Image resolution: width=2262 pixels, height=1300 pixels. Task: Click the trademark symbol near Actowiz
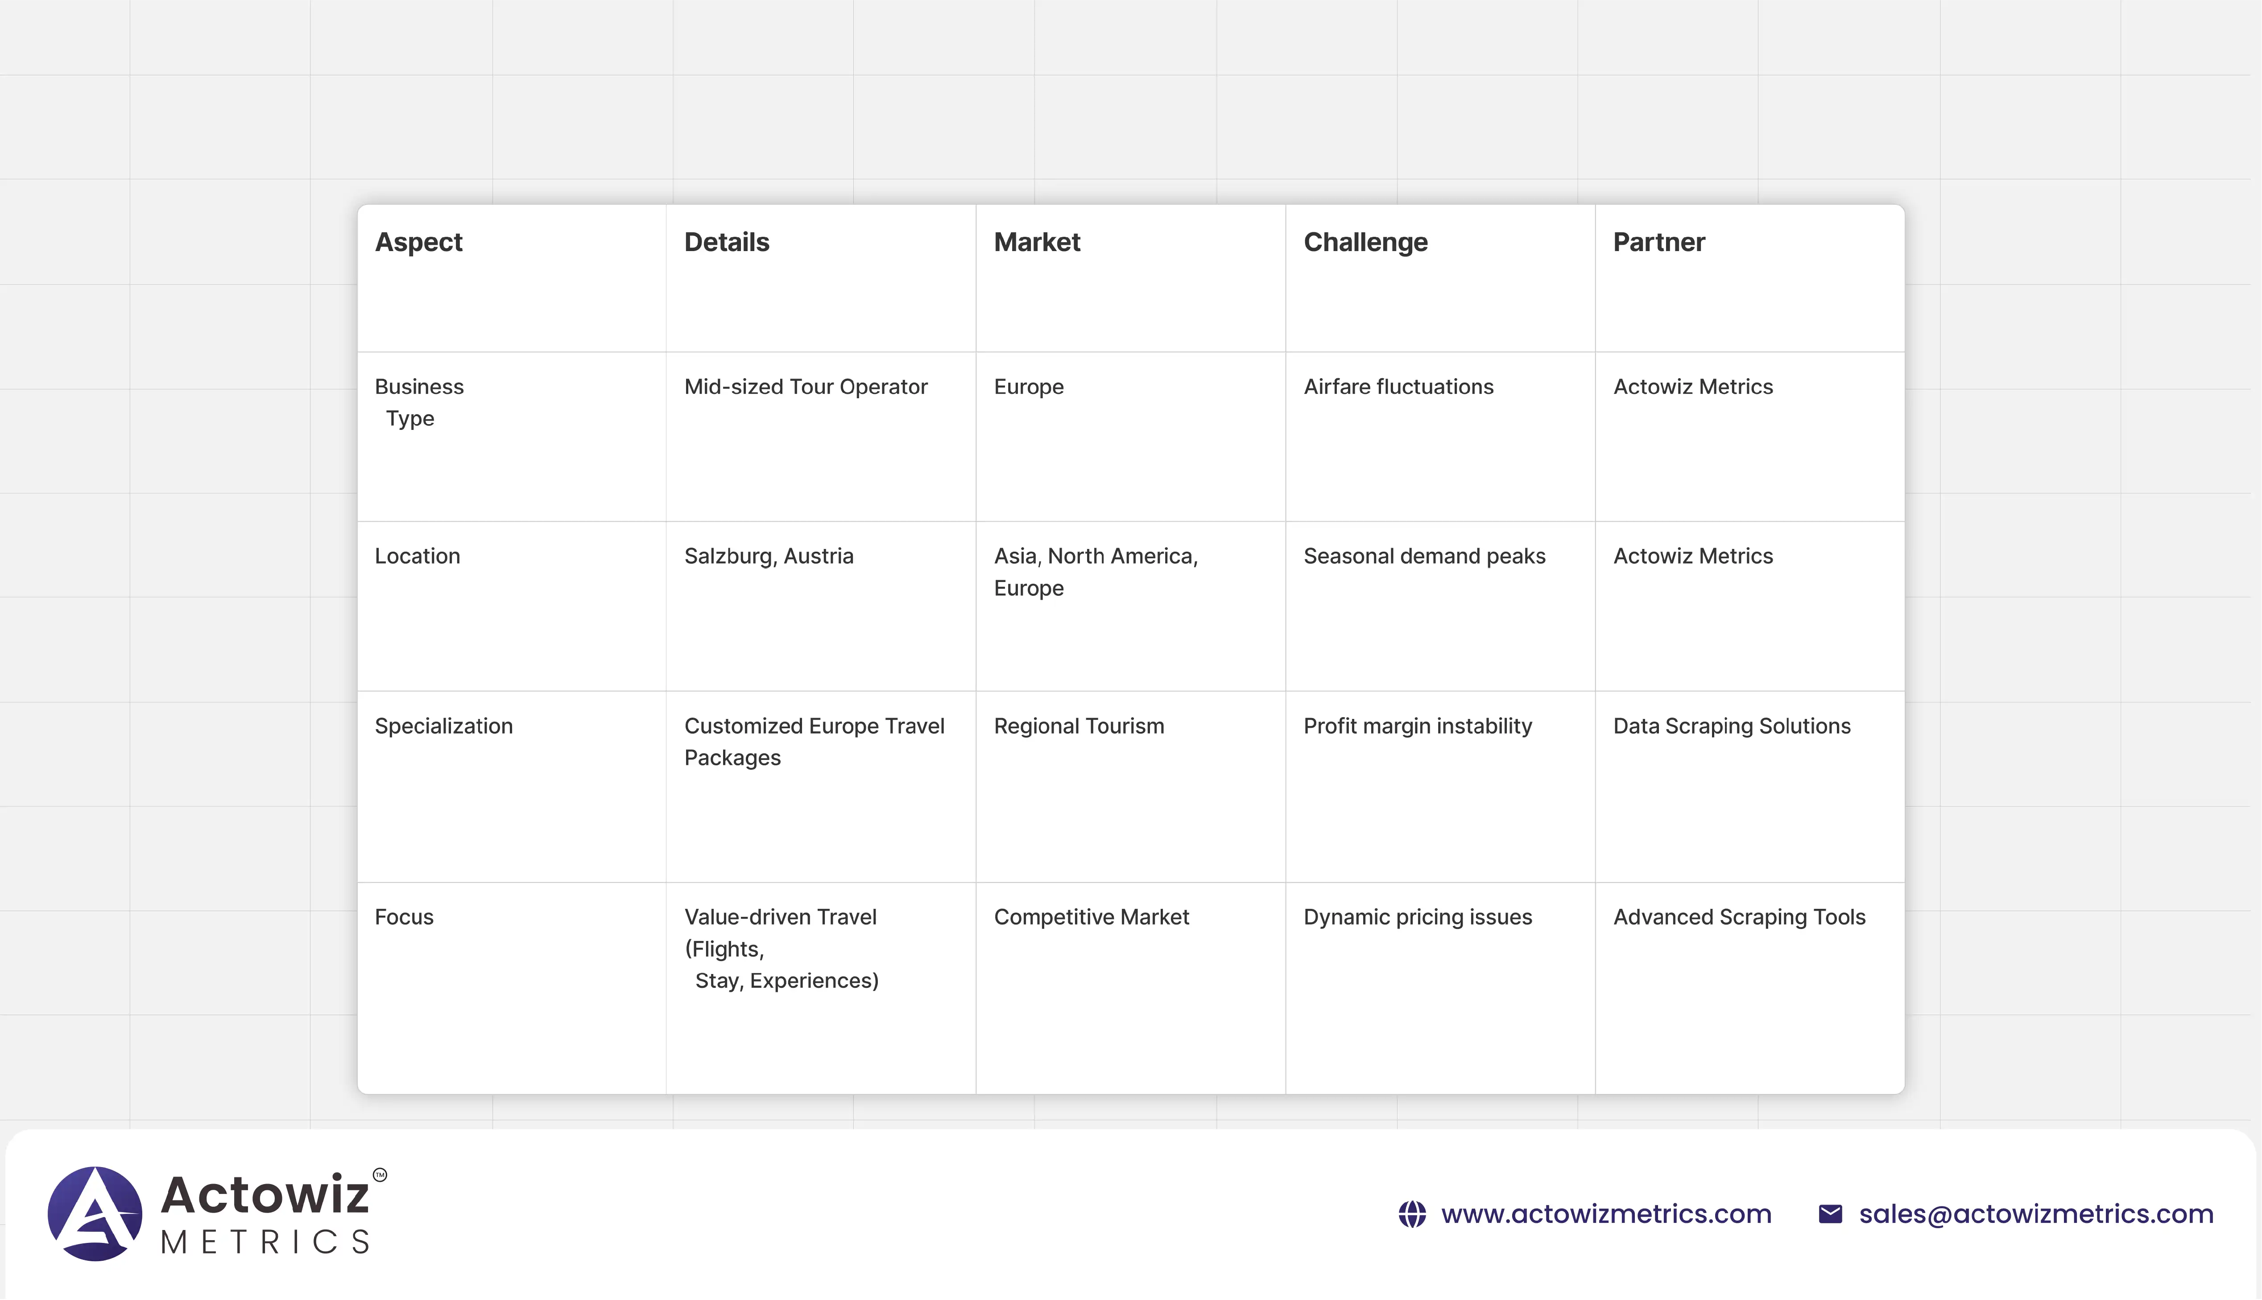pyautogui.click(x=380, y=1175)
